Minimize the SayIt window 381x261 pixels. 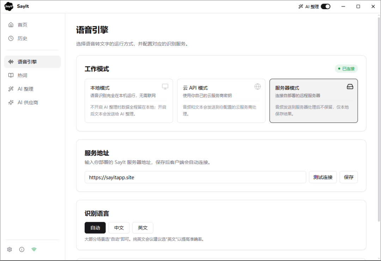click(343, 7)
